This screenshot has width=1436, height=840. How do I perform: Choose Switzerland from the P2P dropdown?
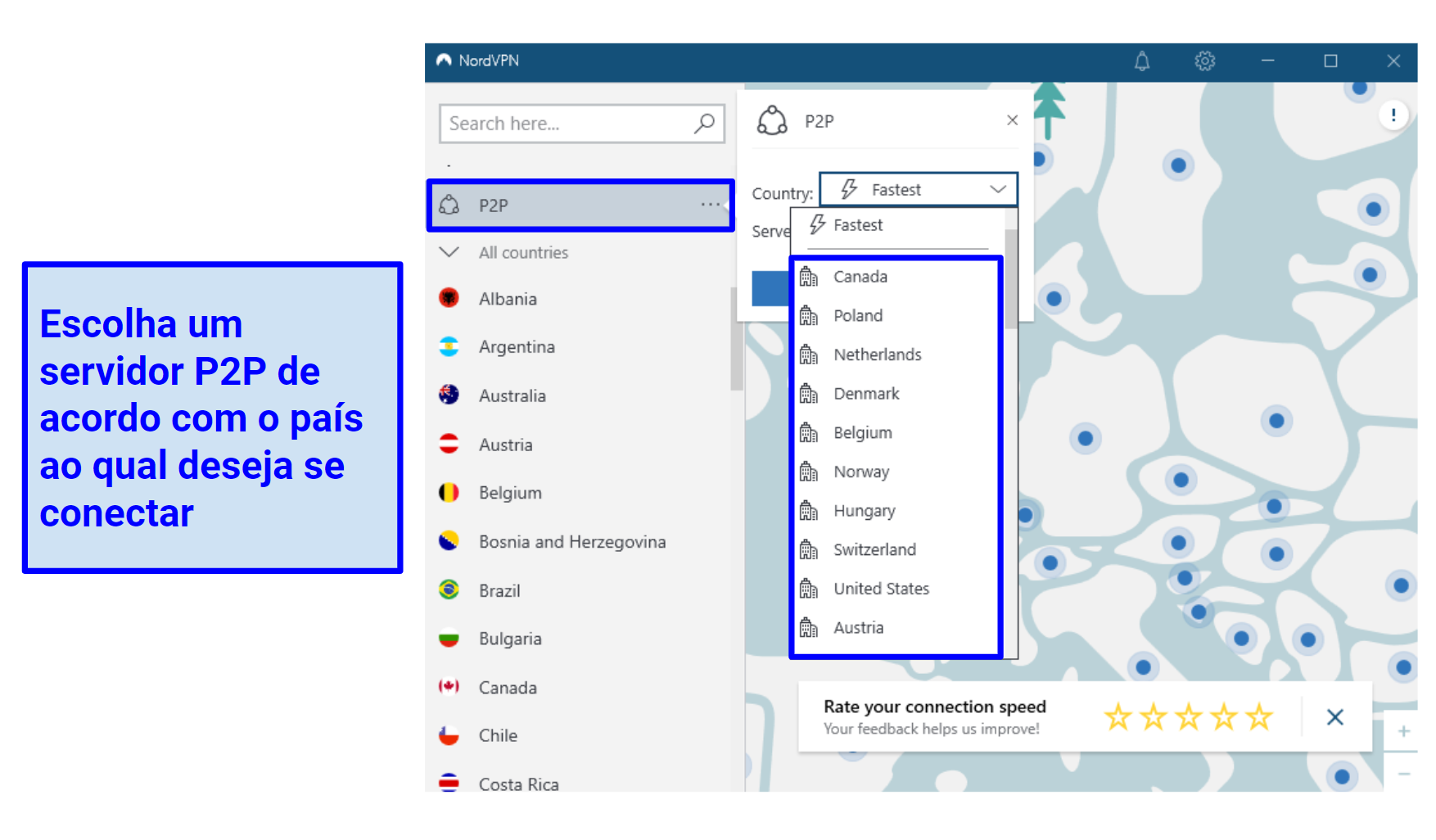[x=897, y=549]
